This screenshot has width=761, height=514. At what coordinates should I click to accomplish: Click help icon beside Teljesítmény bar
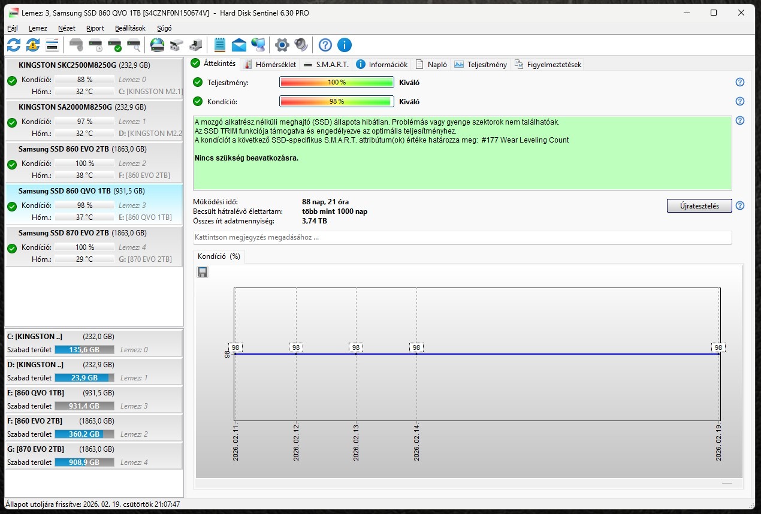(x=740, y=82)
